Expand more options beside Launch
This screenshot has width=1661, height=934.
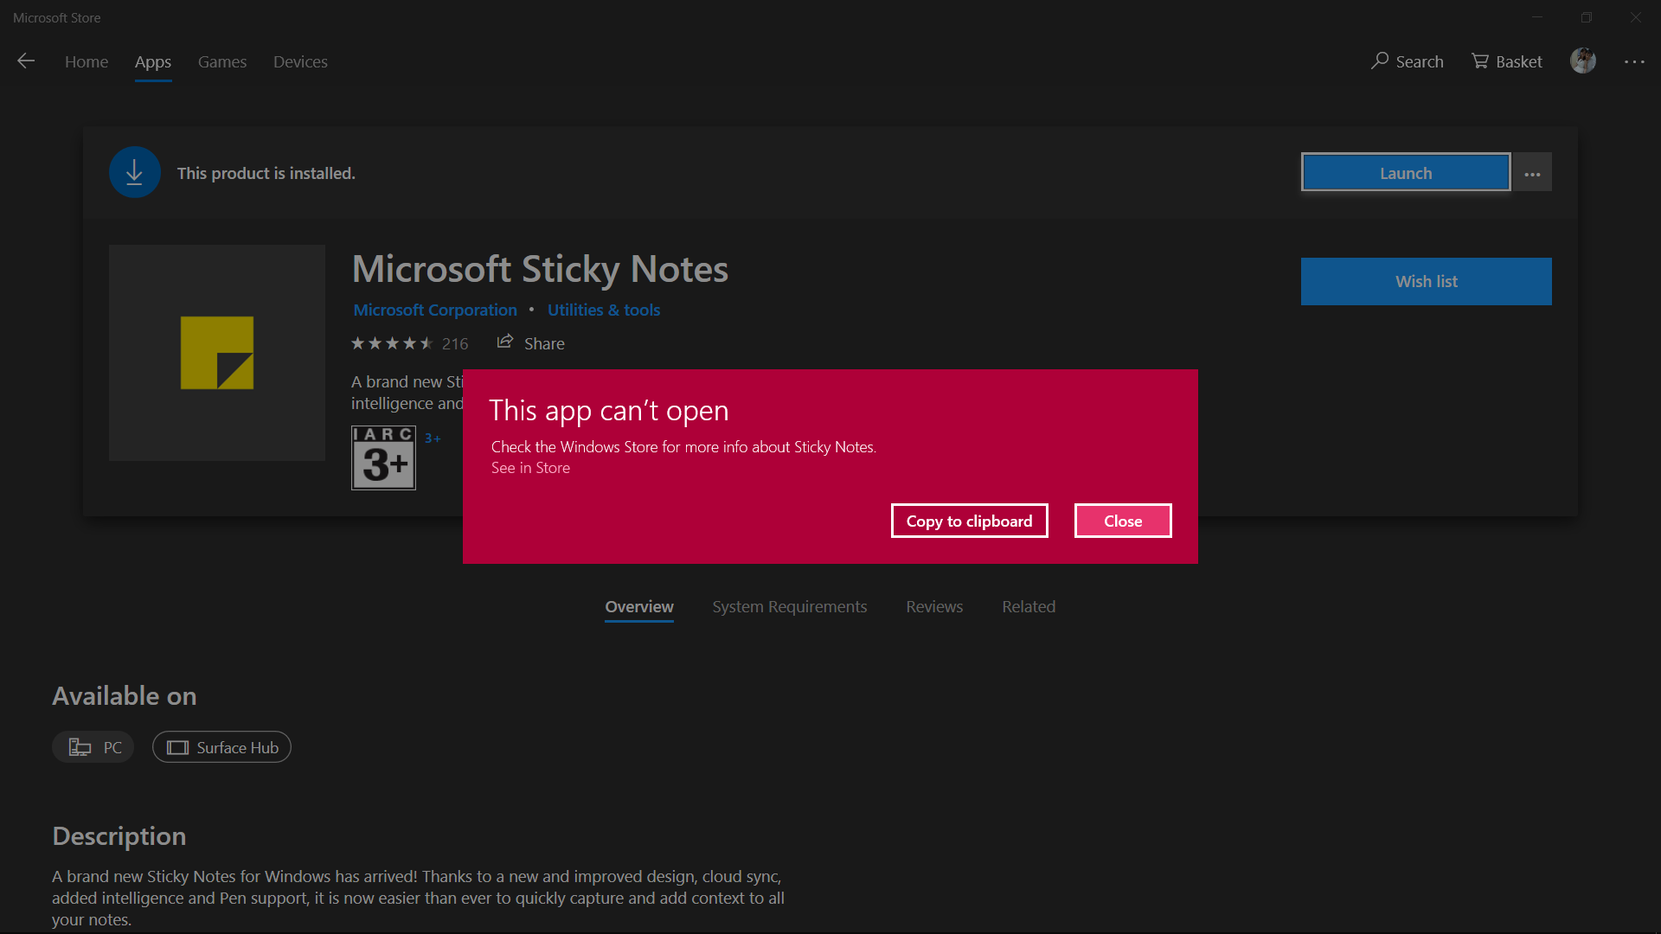[1532, 173]
